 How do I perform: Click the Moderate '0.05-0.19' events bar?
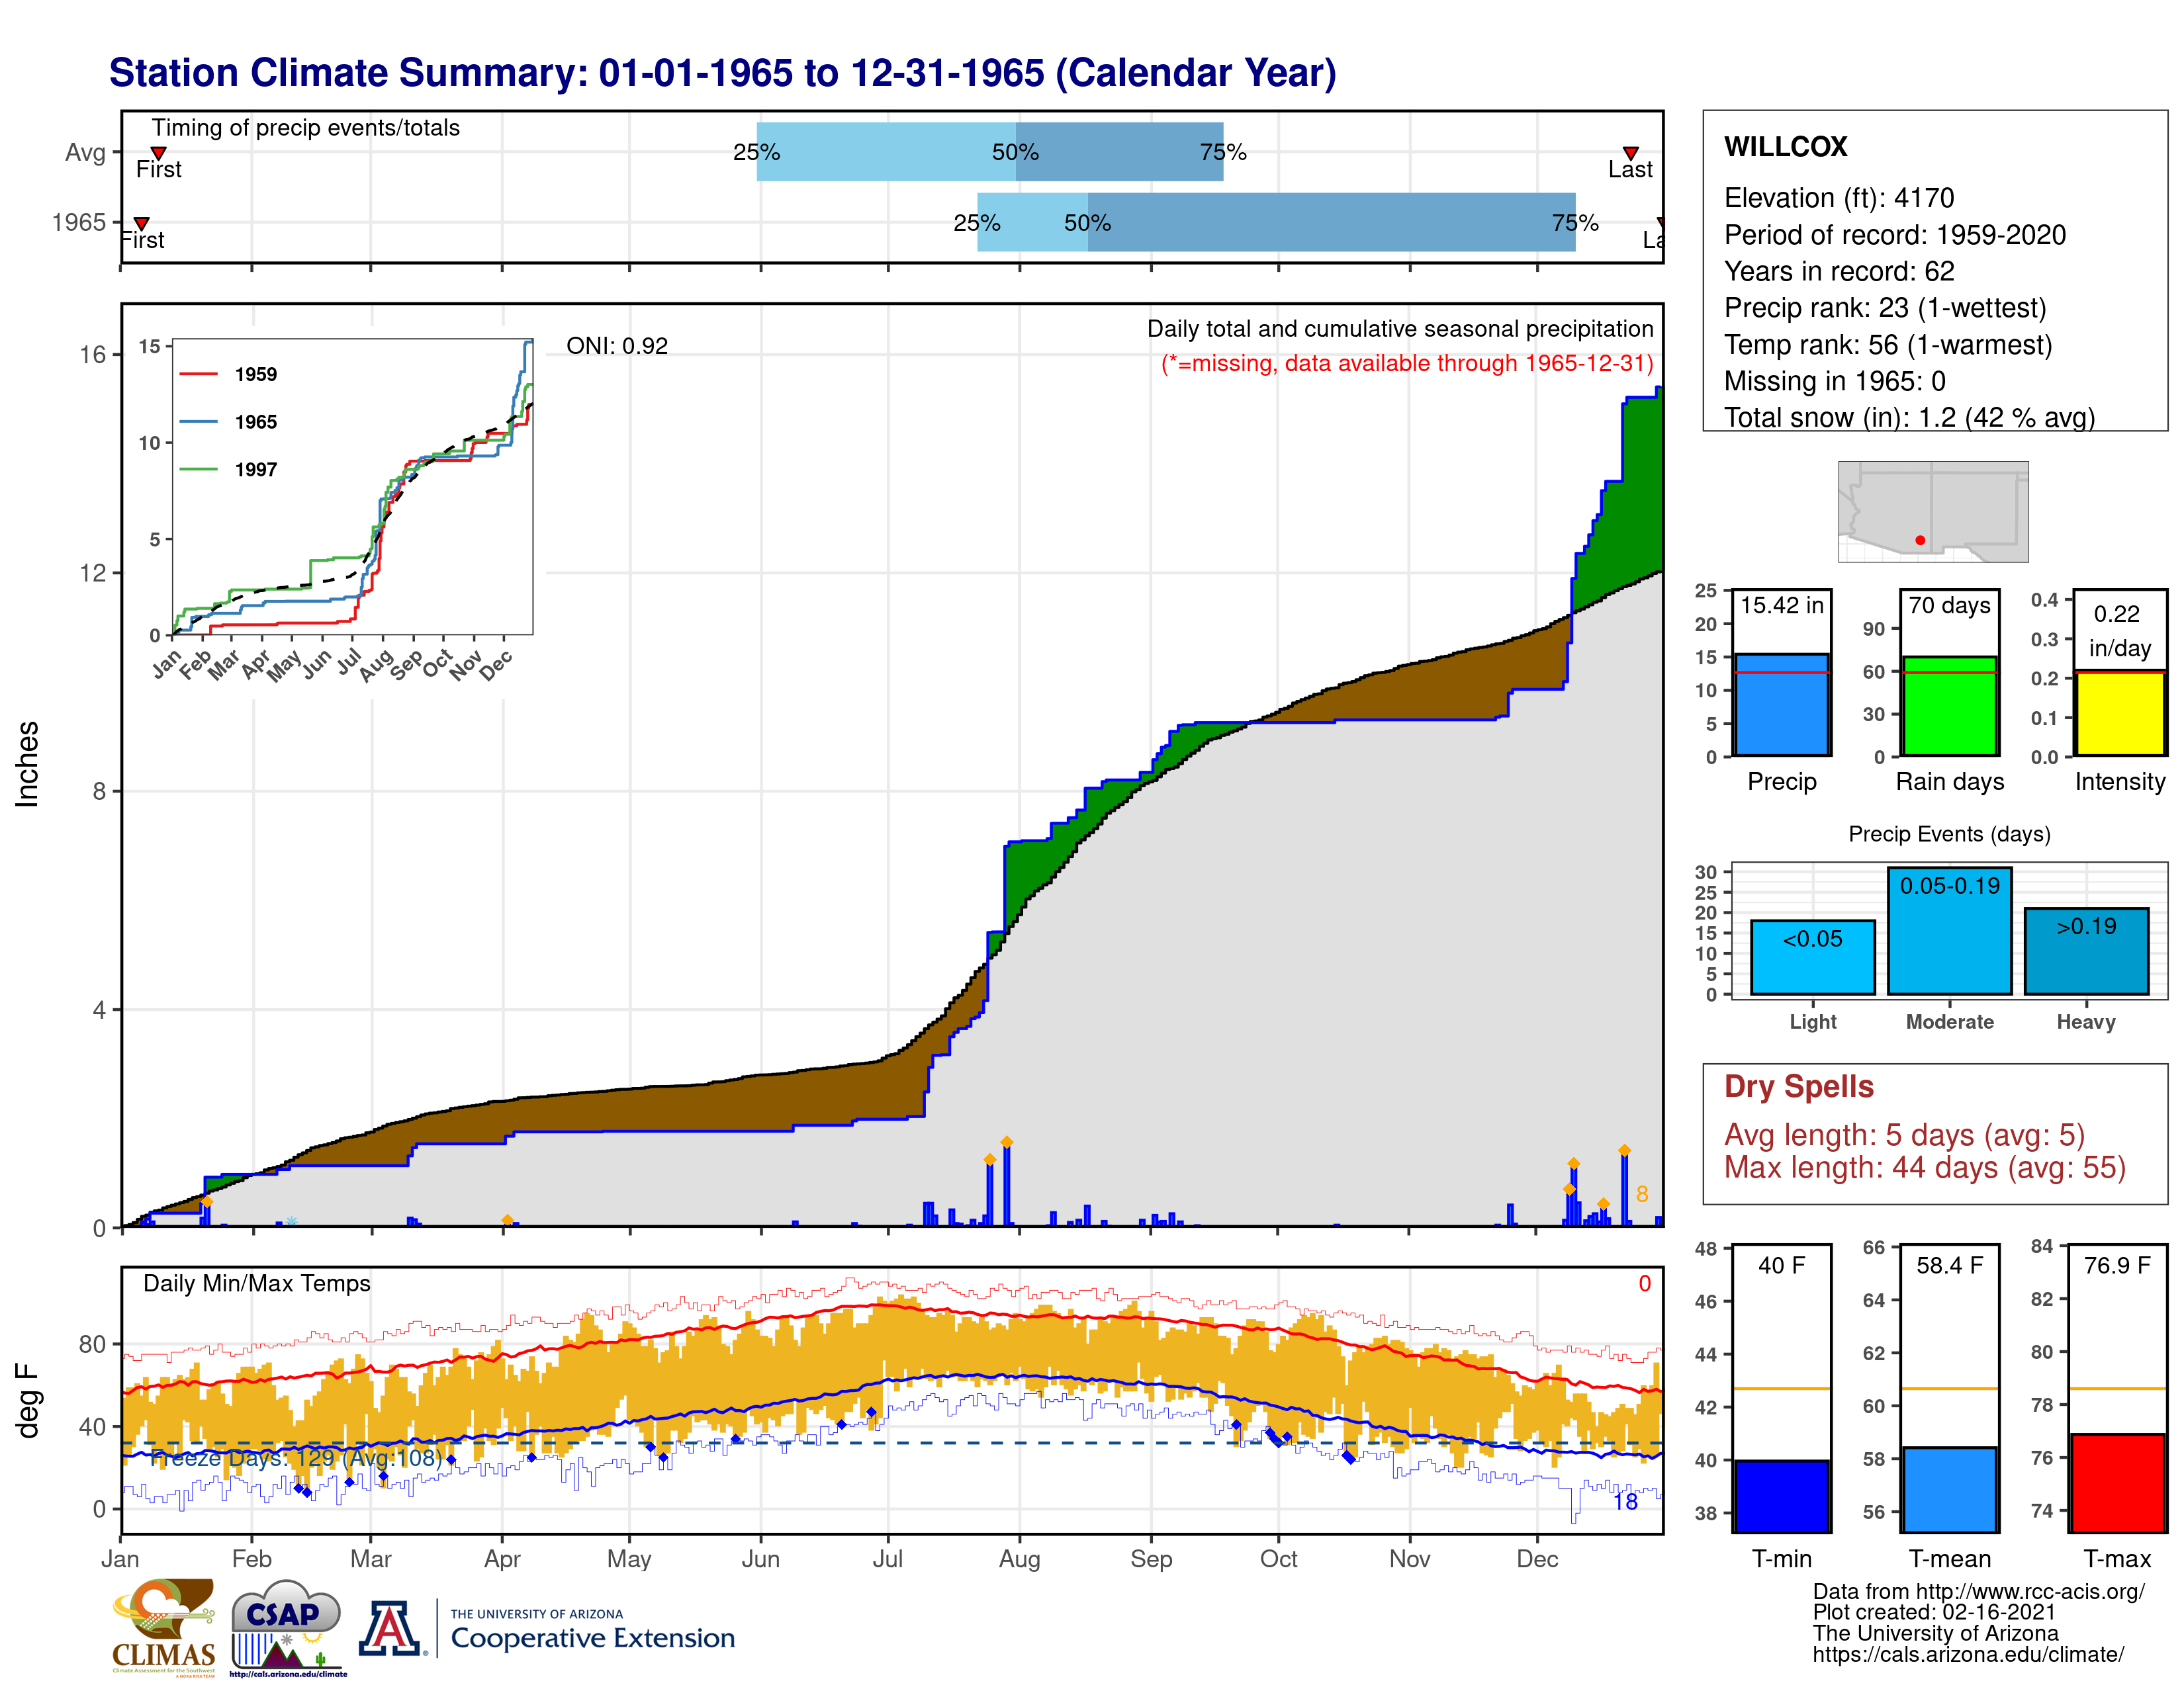coord(1949,931)
